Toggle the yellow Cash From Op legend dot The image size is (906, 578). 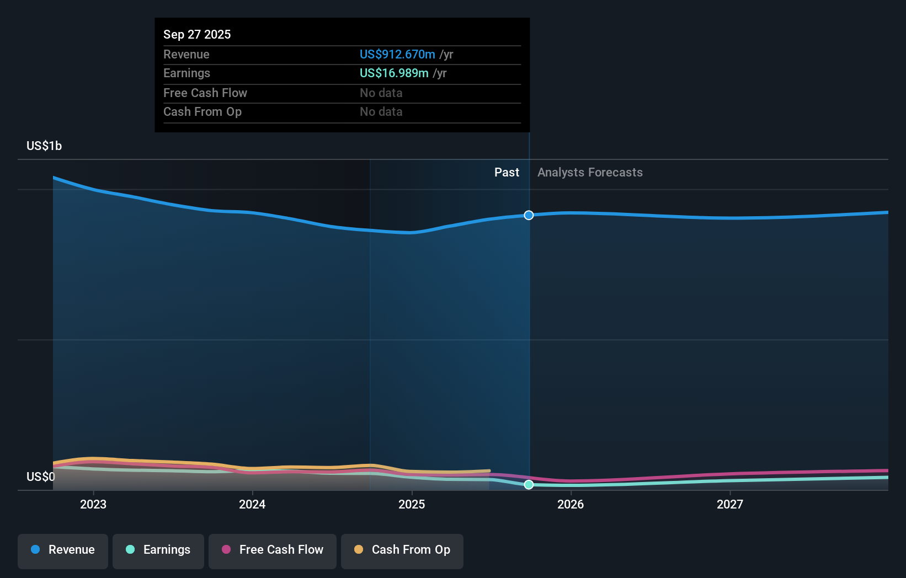pos(359,549)
